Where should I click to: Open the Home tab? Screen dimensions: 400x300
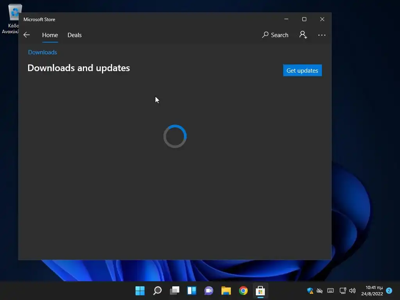50,35
